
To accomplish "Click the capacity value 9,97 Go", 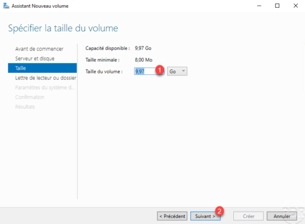I will 143,48.
